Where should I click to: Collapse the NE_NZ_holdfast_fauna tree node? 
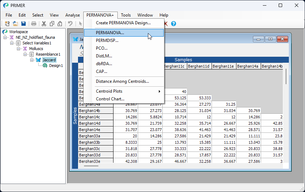(5, 37)
